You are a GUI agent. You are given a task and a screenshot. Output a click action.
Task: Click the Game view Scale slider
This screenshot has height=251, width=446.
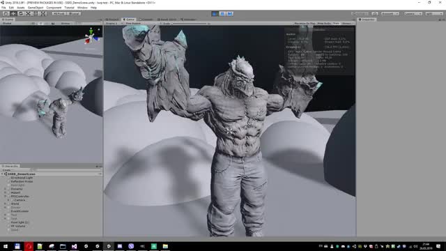coord(190,24)
